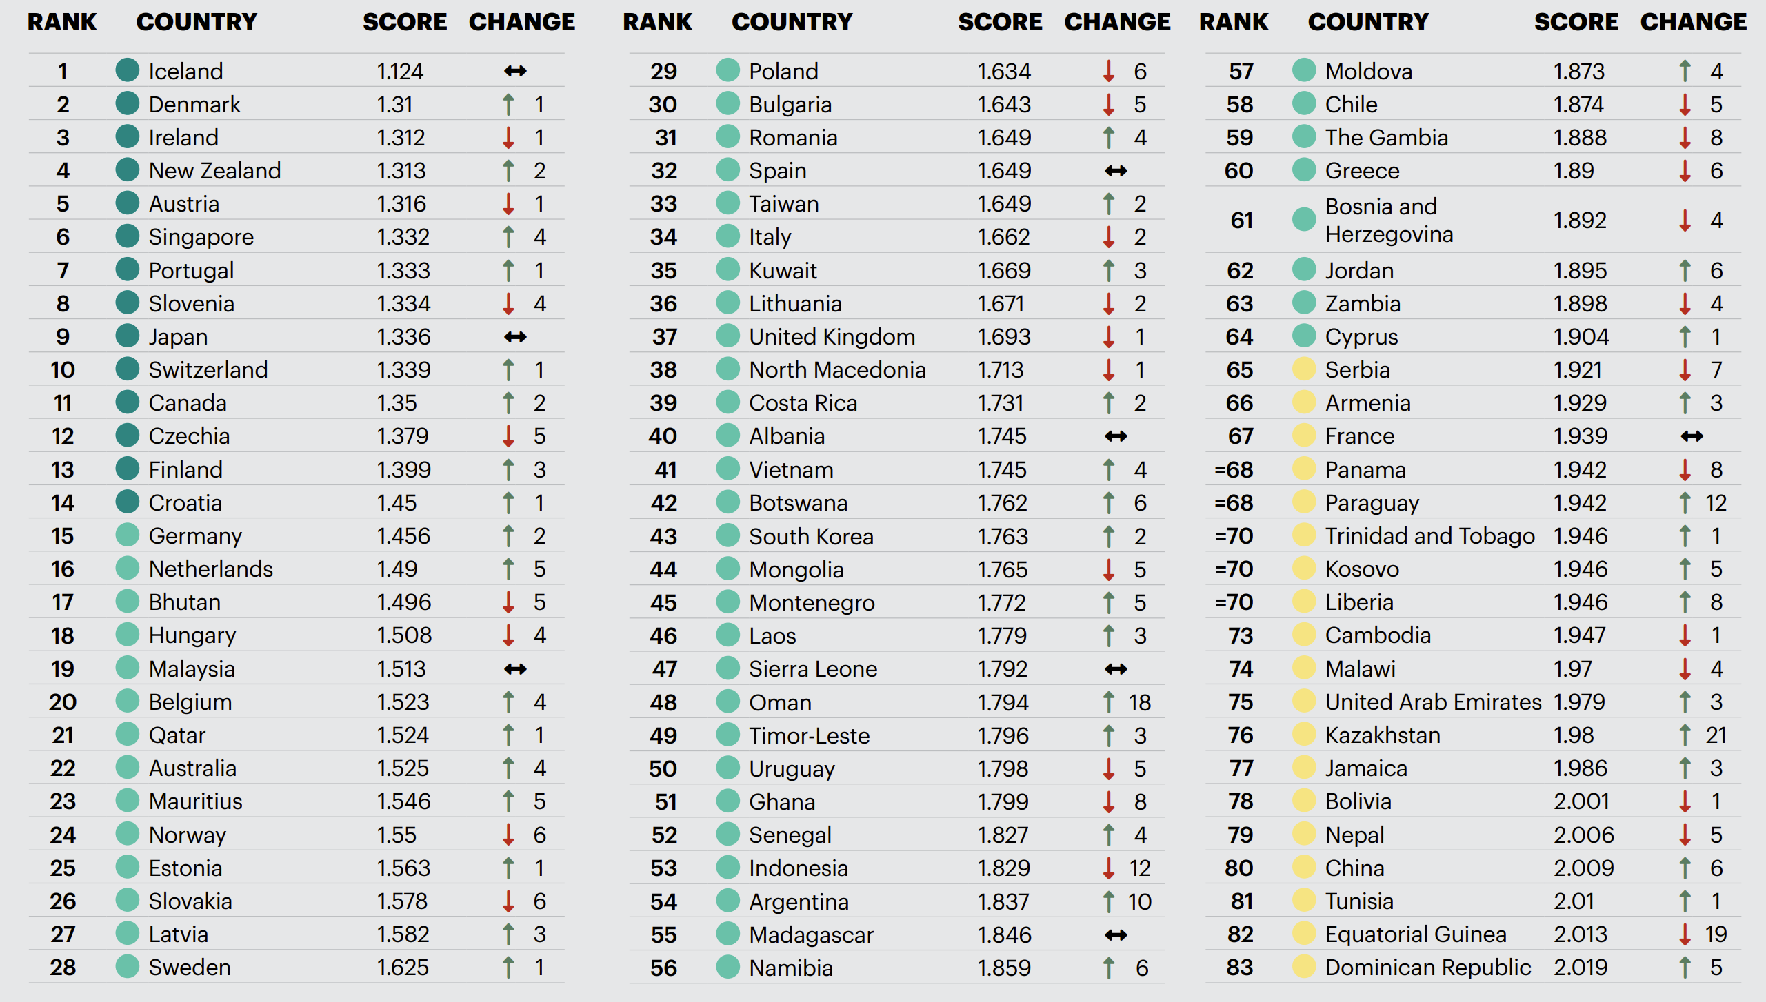The image size is (1766, 1002).
Task: Click the down arrow in Czechia's row
Action: (508, 436)
